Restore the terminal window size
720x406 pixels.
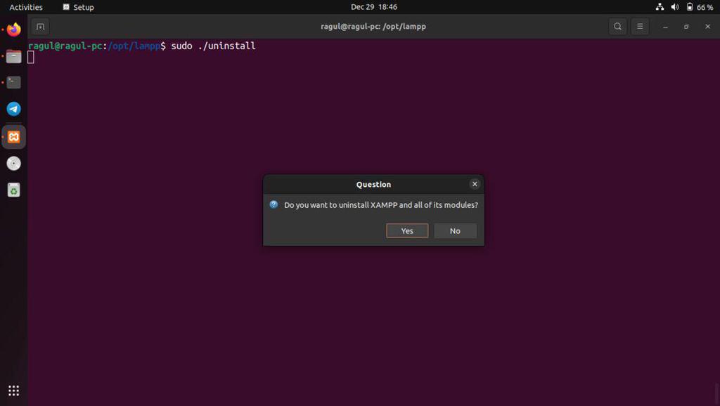click(x=686, y=27)
